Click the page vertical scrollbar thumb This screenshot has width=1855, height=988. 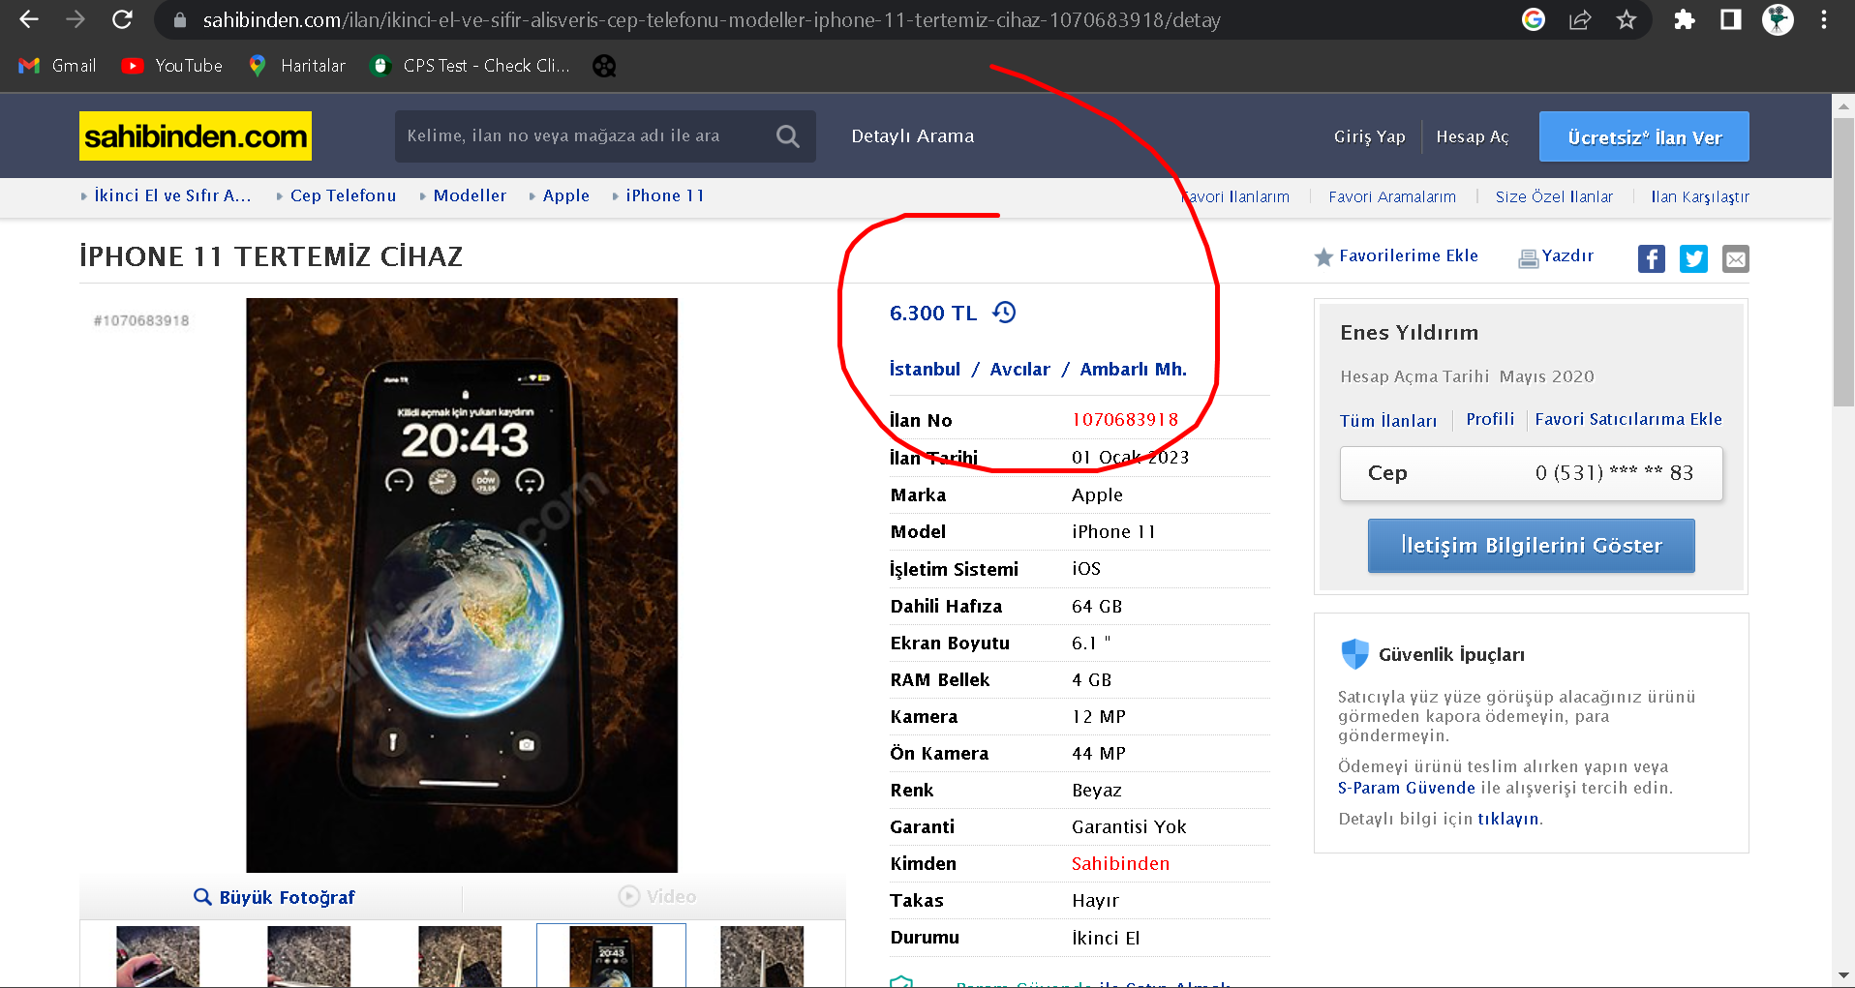click(1843, 261)
